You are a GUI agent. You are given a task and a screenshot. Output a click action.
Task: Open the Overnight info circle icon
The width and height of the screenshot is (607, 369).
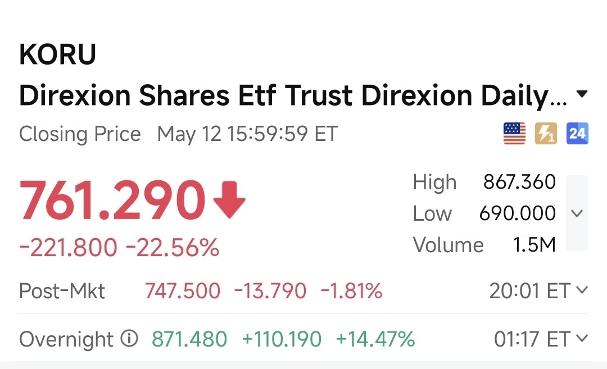[129, 339]
